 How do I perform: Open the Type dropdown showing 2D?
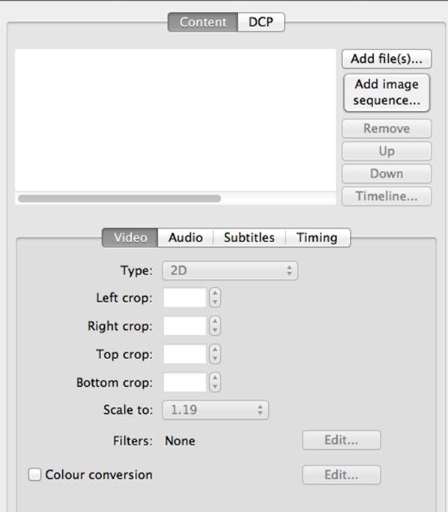pyautogui.click(x=230, y=271)
